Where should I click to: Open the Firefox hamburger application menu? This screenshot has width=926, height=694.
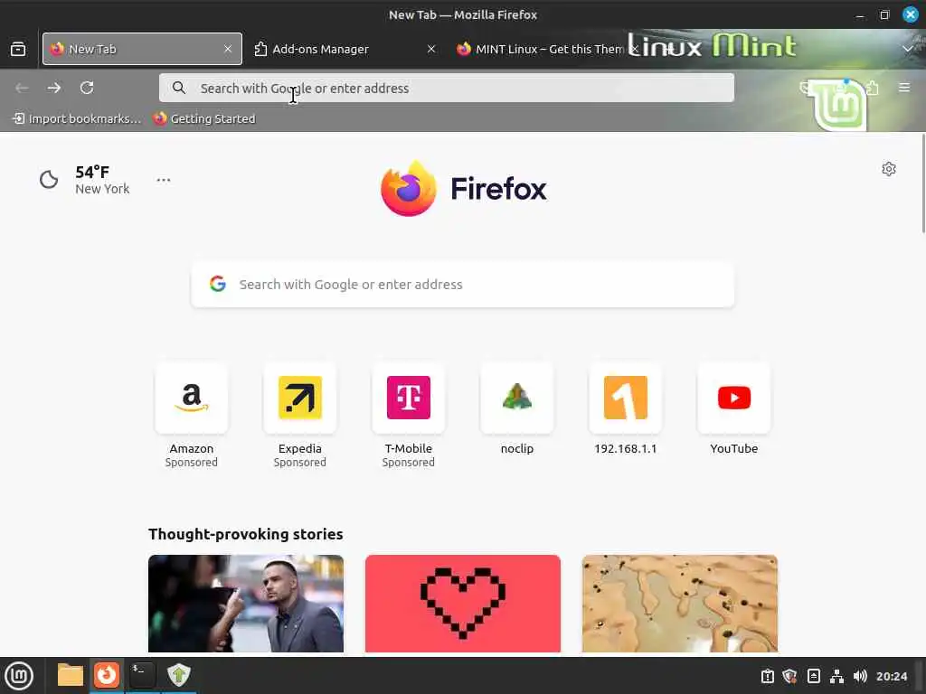tap(904, 88)
